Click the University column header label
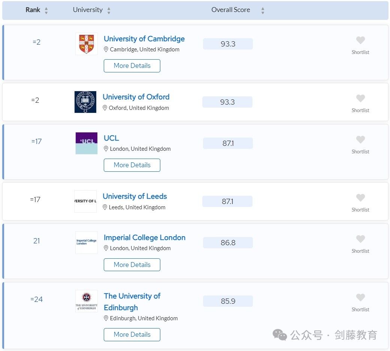The height and width of the screenshot is (351, 390). (x=88, y=10)
